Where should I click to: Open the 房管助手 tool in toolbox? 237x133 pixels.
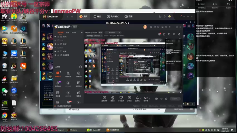click(x=68, y=74)
